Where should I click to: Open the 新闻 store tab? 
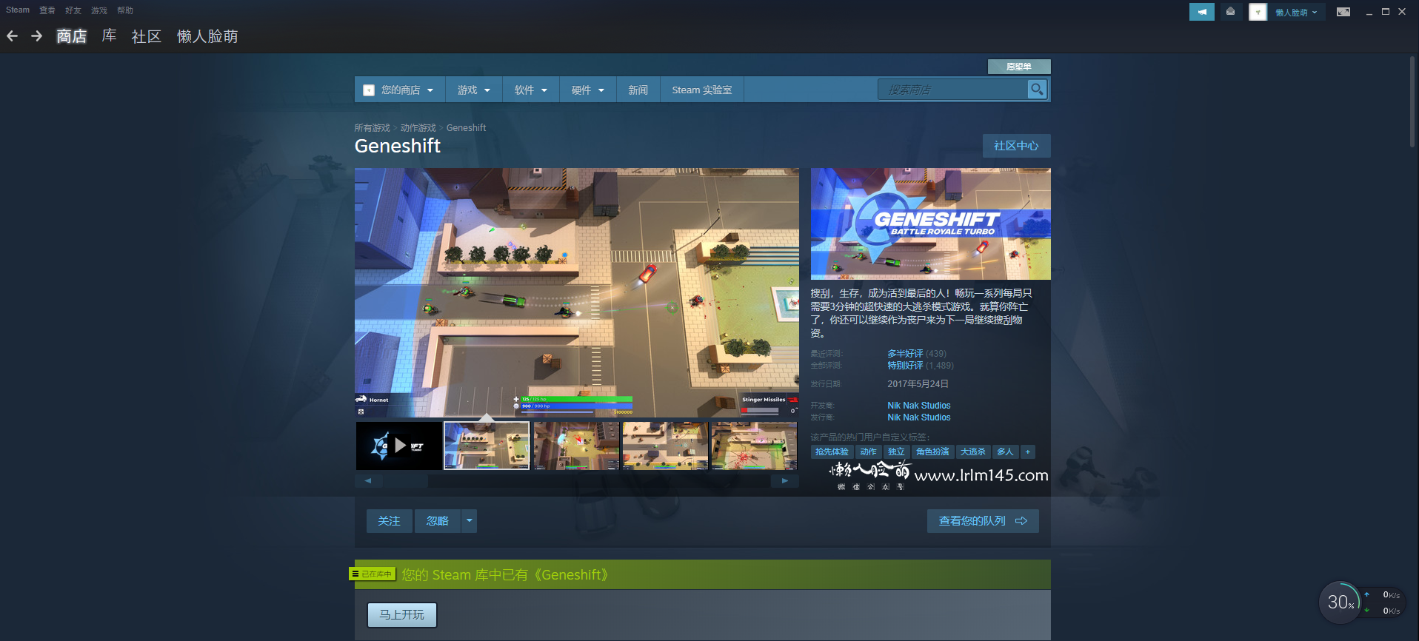(638, 90)
